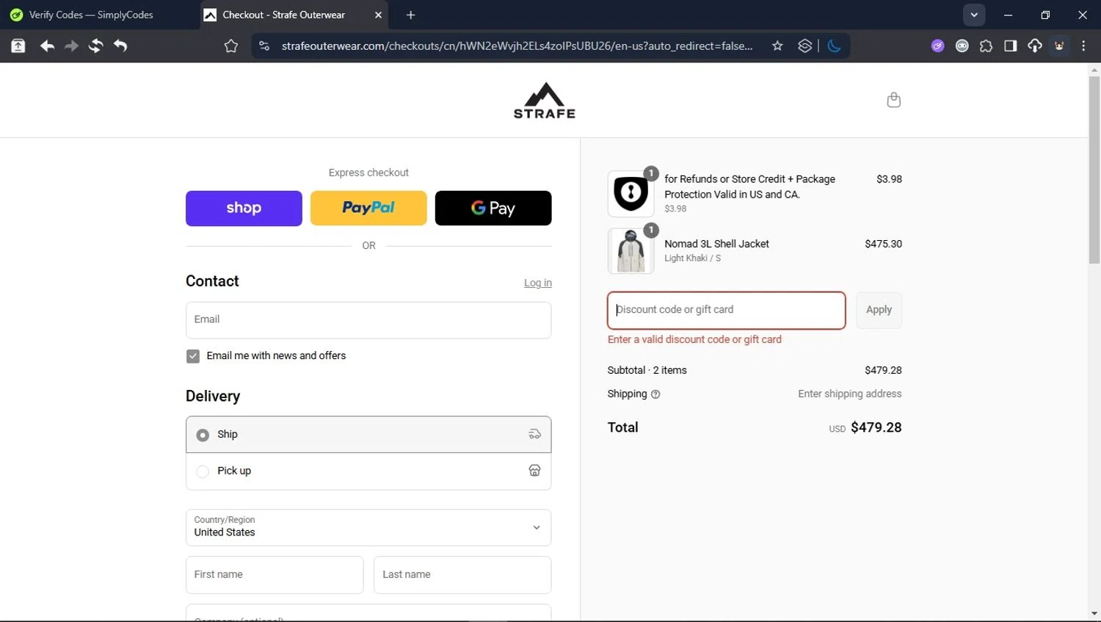The height and width of the screenshot is (622, 1101).
Task: Click the delivery truck icon in Ship row
Action: 534,435
